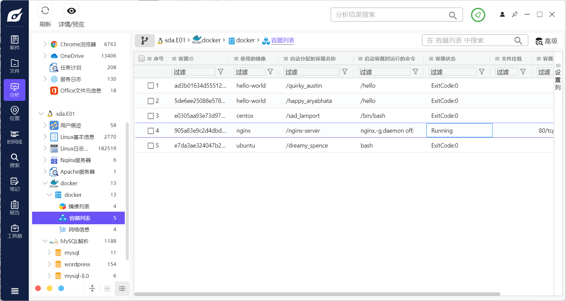Collapse the MySQL解析 tree node
Image resolution: width=566 pixels, height=301 pixels.
click(45, 241)
